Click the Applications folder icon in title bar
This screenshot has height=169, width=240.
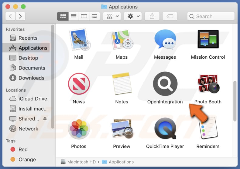point(104,7)
